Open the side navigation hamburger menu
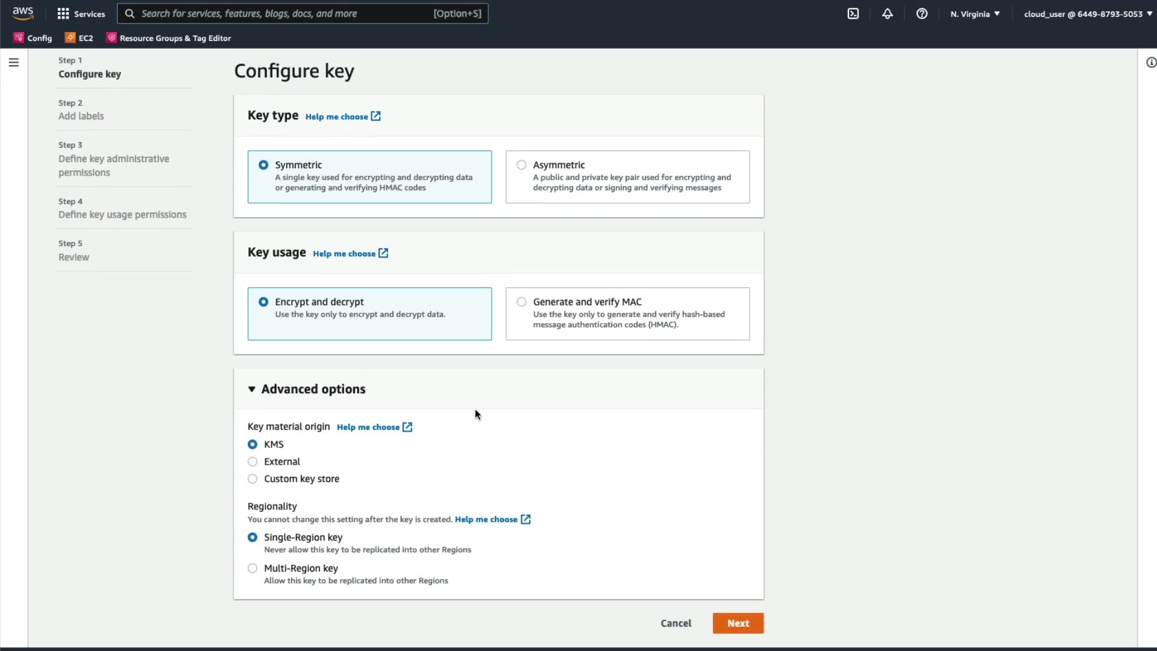The height and width of the screenshot is (651, 1157). tap(13, 62)
